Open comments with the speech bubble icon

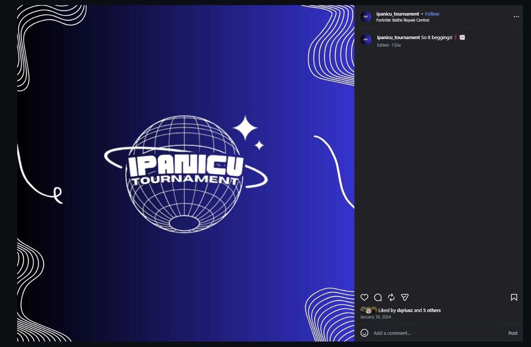378,297
